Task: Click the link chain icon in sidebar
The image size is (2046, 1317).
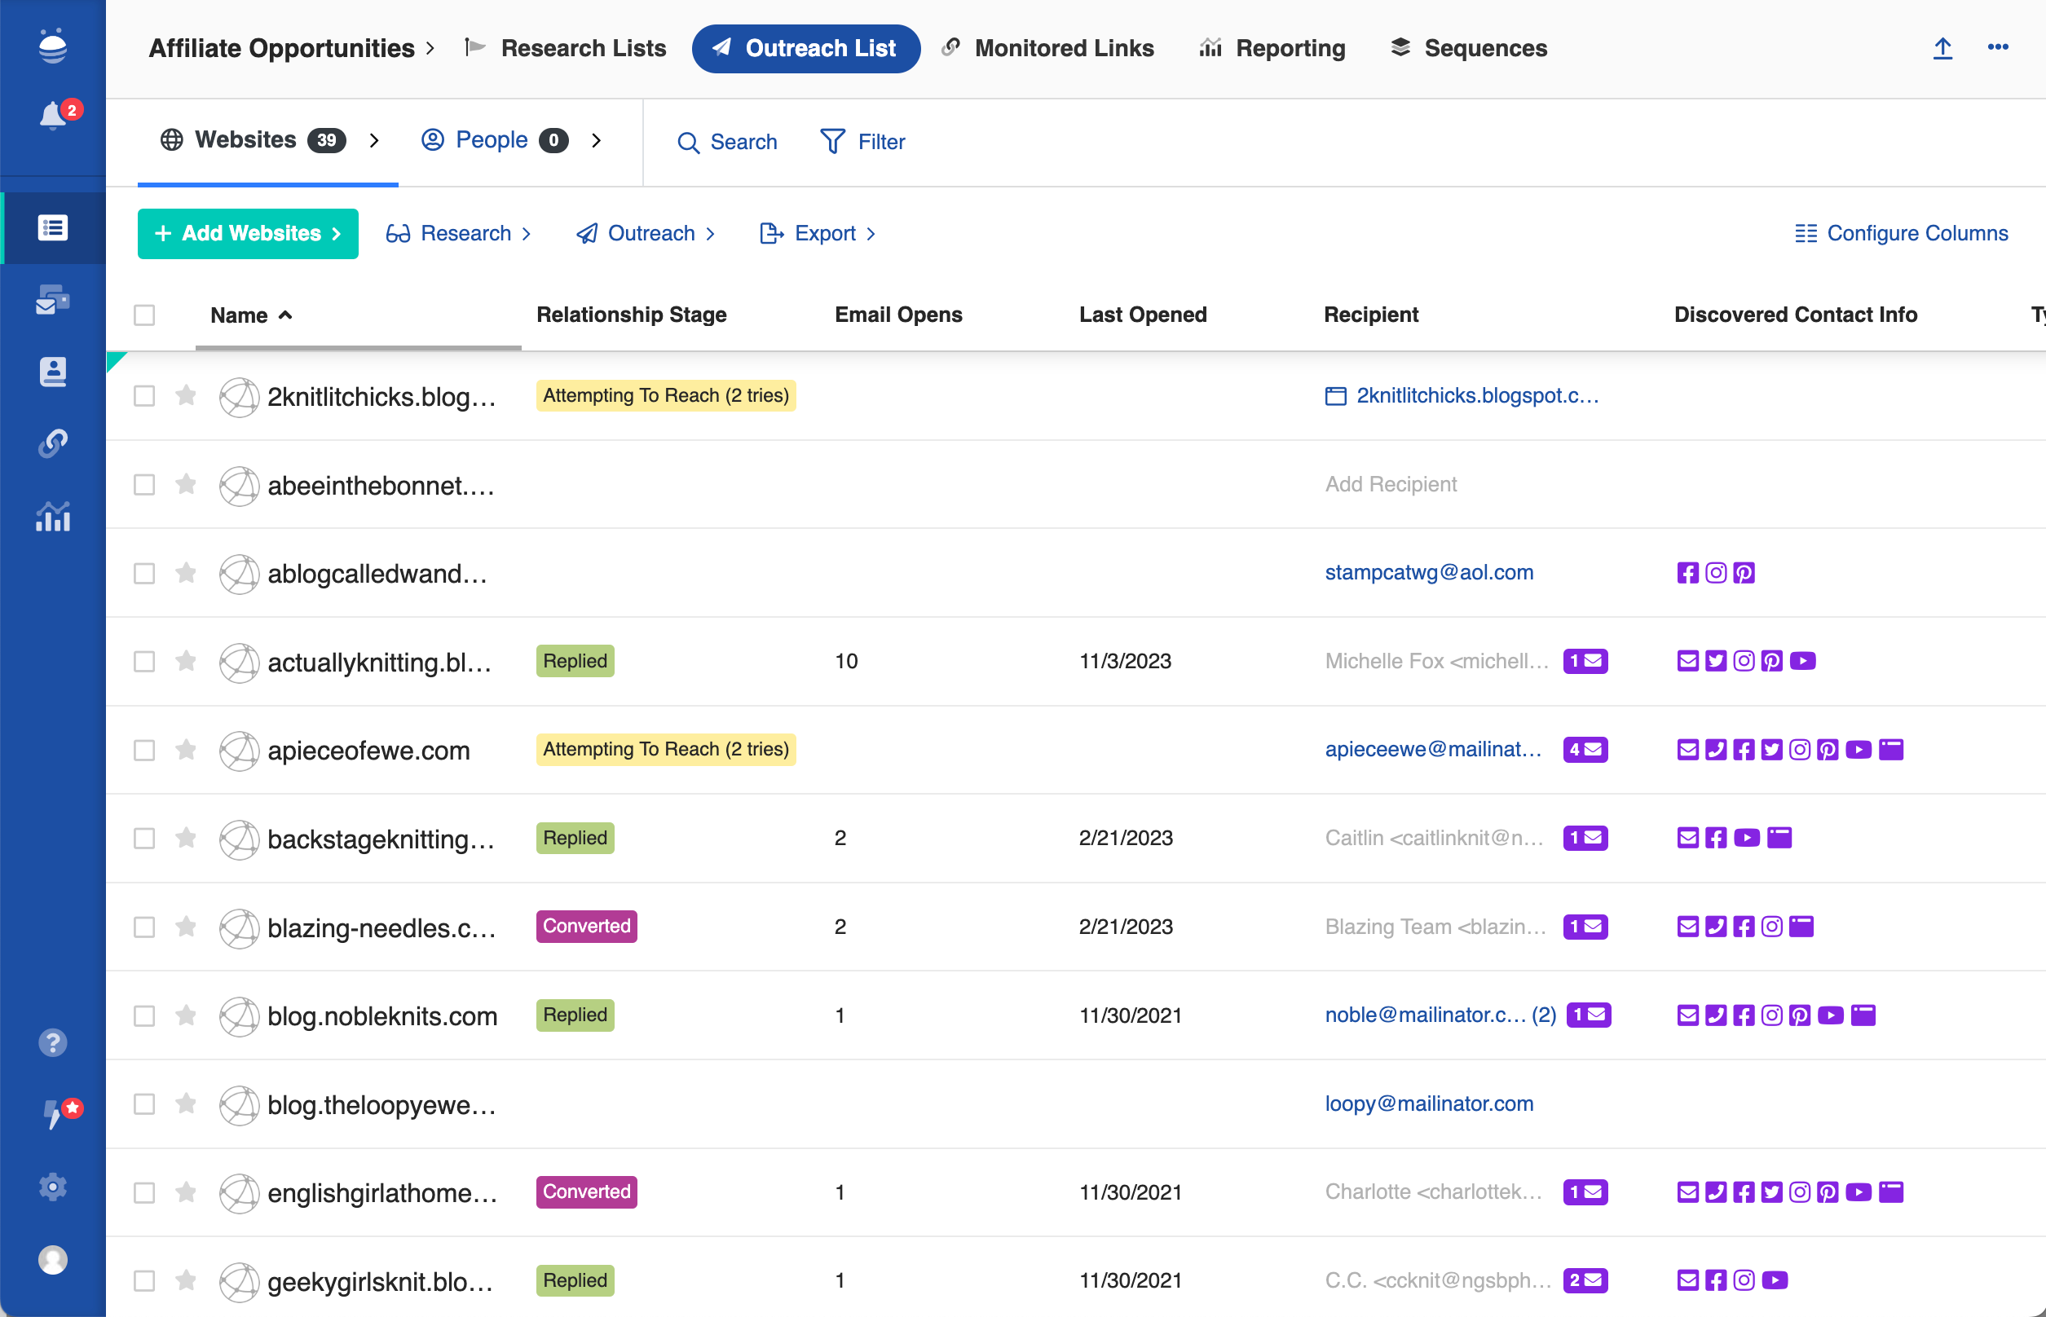Action: [53, 443]
